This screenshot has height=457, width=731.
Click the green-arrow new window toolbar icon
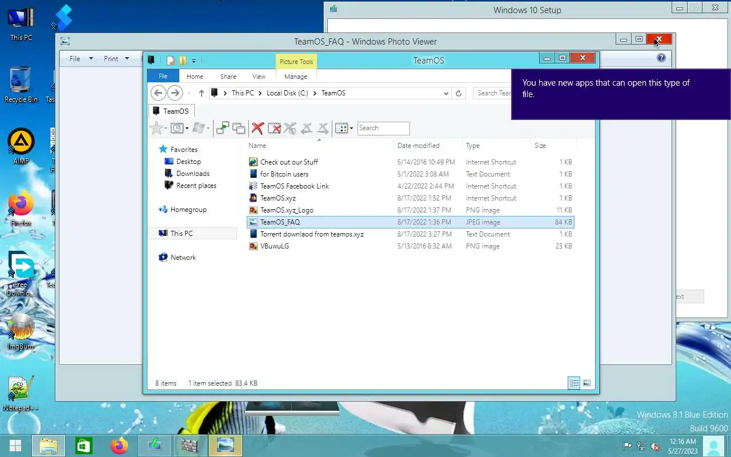point(223,128)
